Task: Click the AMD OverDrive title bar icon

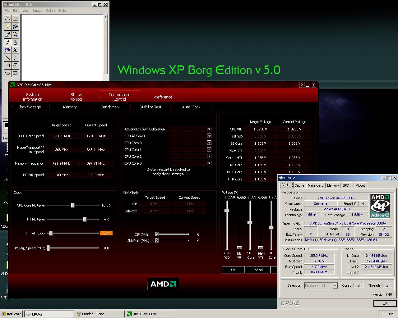Action: (x=12, y=85)
